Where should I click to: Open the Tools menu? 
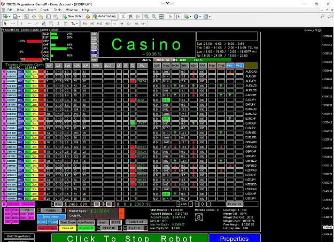pos(58,10)
